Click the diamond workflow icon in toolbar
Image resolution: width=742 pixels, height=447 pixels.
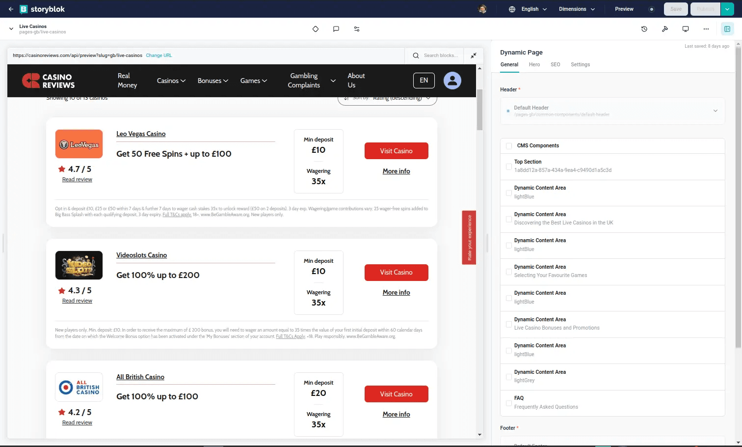[316, 29]
